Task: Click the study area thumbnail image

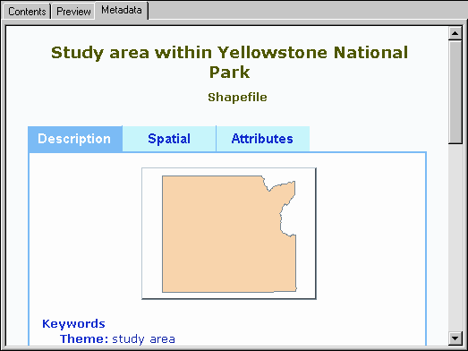Action: point(229,234)
